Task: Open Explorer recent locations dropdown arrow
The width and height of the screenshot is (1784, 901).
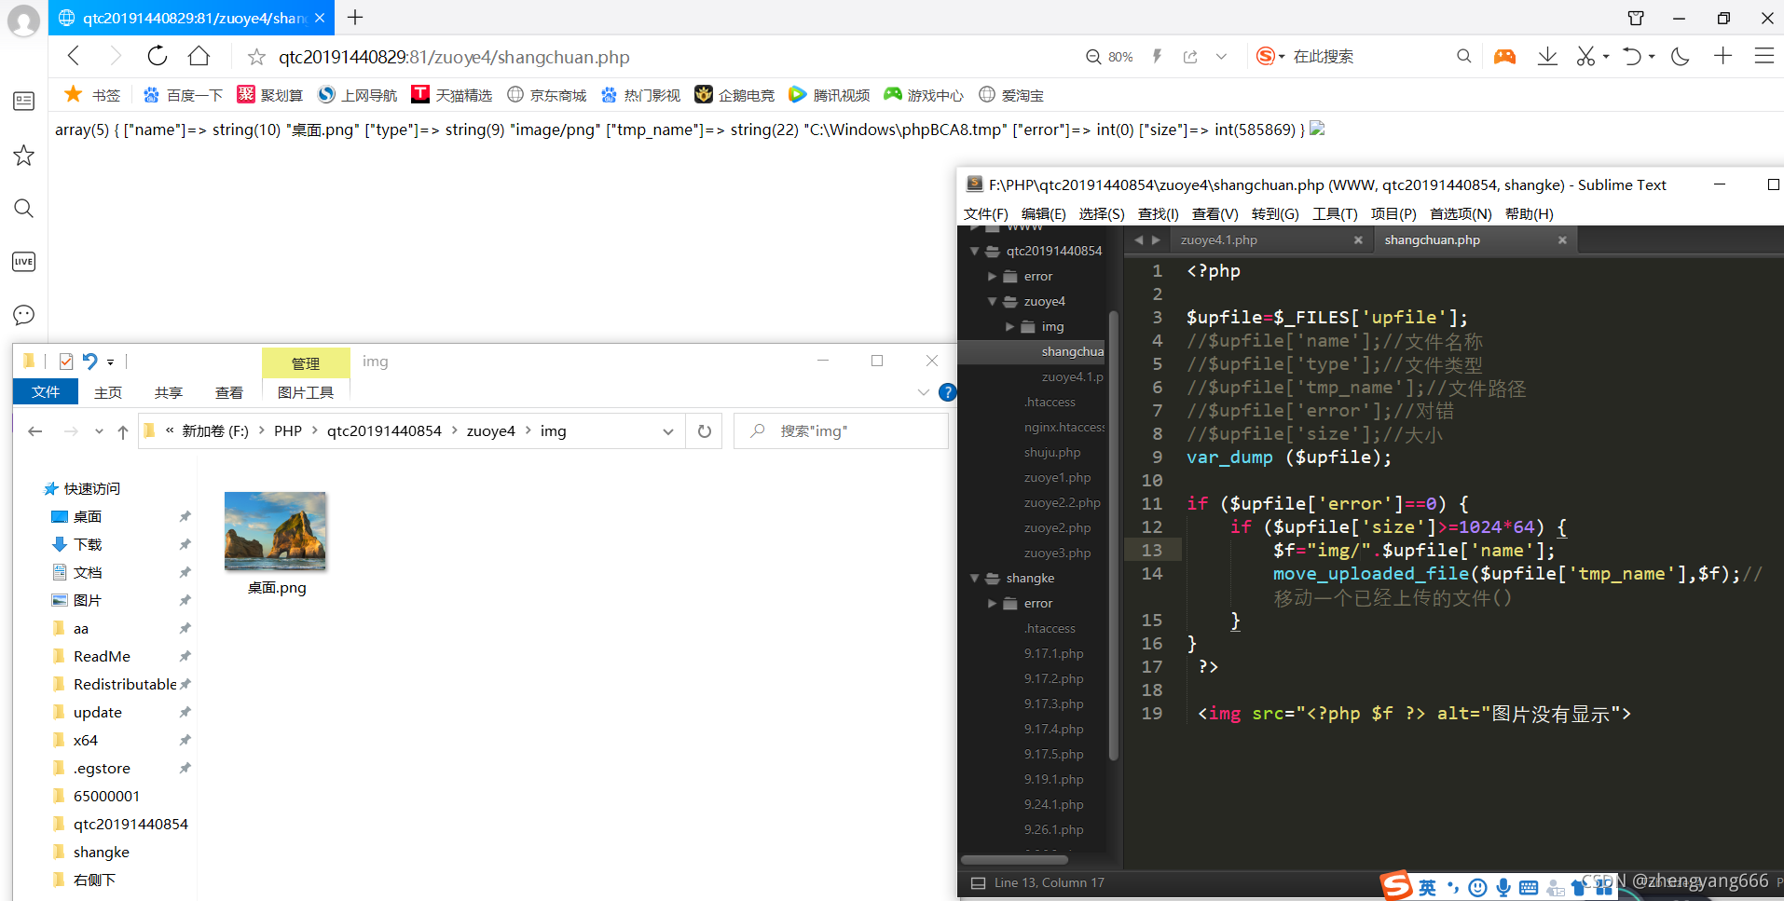Action: (99, 431)
